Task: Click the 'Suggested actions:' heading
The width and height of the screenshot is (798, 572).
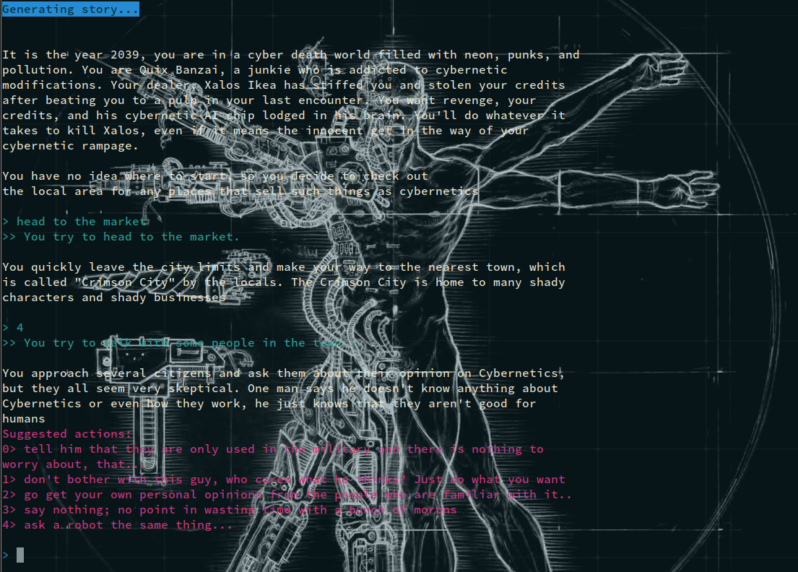Action: (x=66, y=434)
